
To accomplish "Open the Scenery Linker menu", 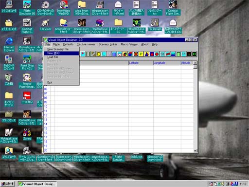I will click(108, 44).
